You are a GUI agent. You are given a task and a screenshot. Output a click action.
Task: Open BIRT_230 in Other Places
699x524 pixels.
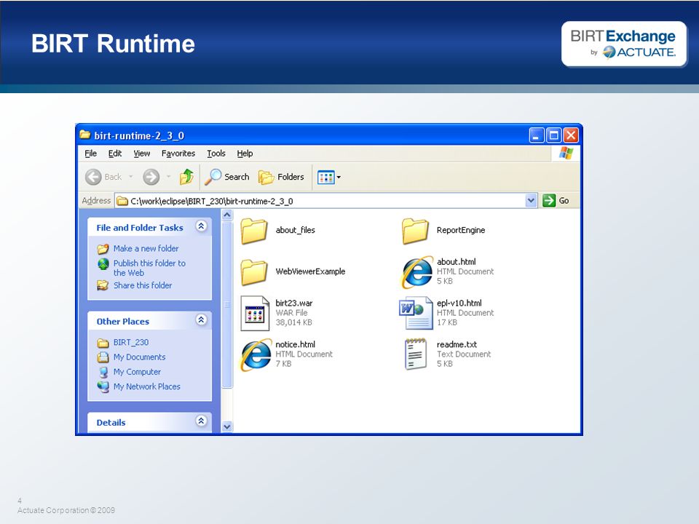[131, 342]
